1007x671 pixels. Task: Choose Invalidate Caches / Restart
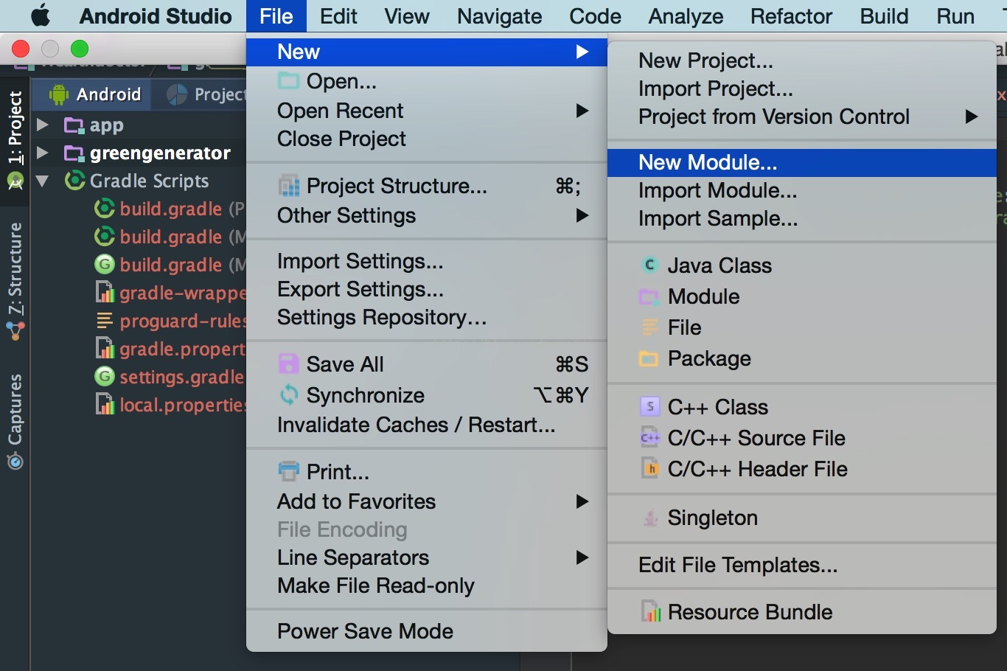coord(416,425)
